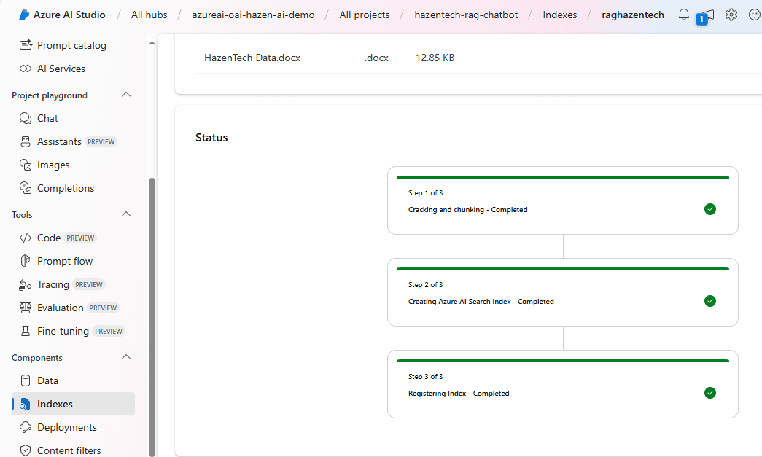Click the Indexes breadcrumb link
This screenshot has width=762, height=457.
tap(559, 15)
